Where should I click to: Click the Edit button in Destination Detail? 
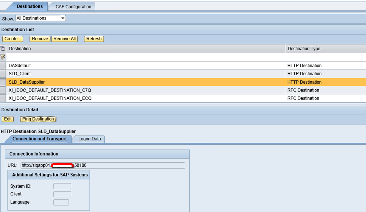coord(8,119)
